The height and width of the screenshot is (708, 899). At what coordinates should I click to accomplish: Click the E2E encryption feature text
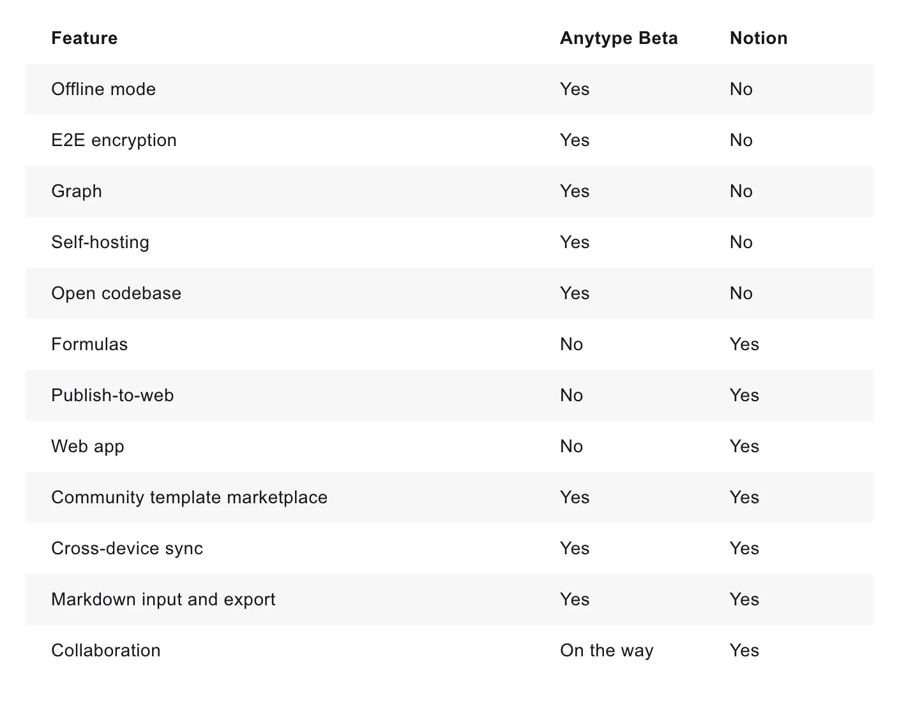point(114,140)
